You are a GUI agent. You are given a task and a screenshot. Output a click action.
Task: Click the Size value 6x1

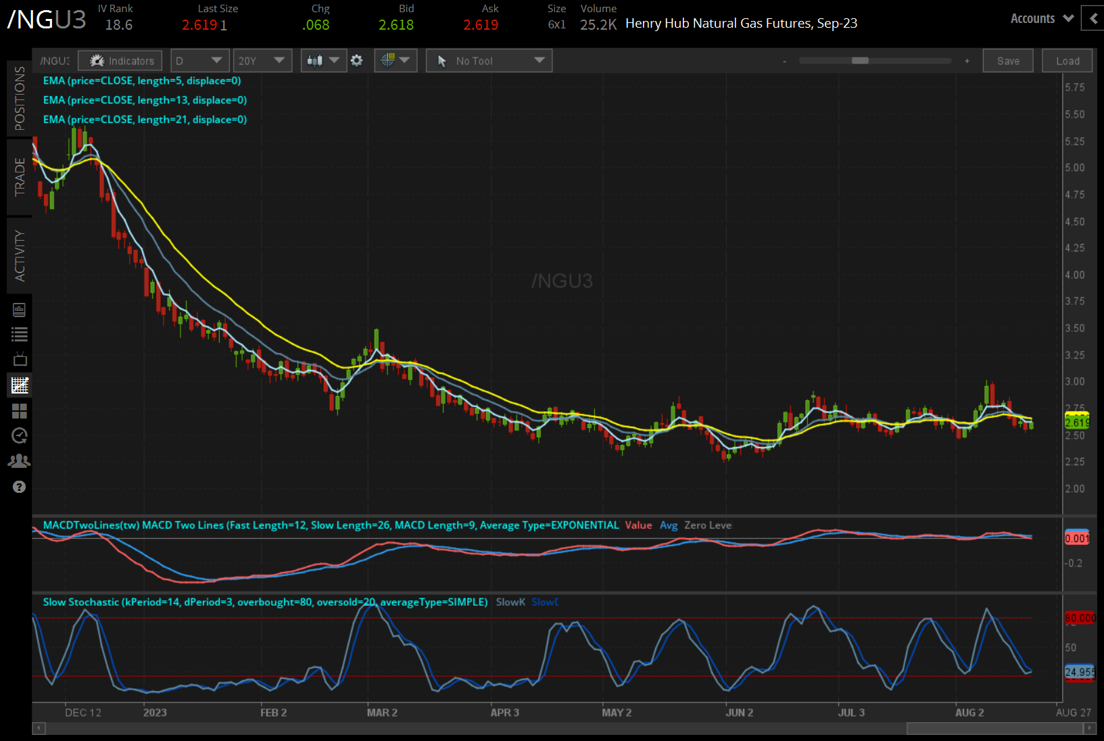(x=557, y=25)
